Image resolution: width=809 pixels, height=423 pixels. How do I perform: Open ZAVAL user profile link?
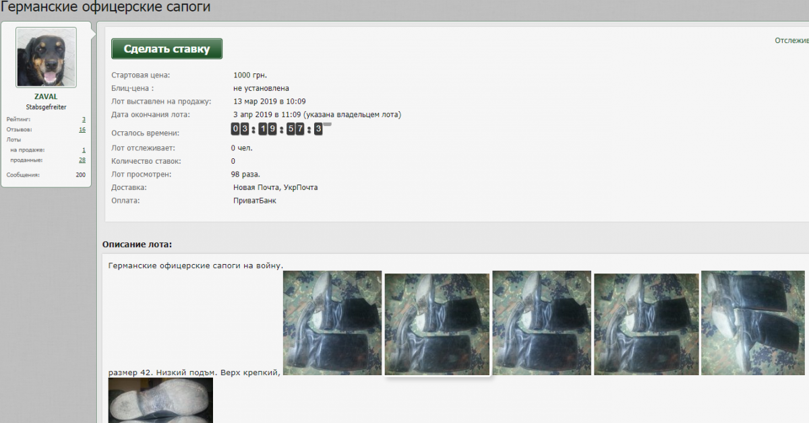click(46, 96)
